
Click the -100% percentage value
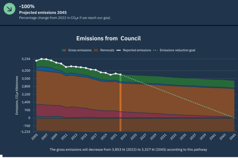pyautogui.click(x=26, y=6)
